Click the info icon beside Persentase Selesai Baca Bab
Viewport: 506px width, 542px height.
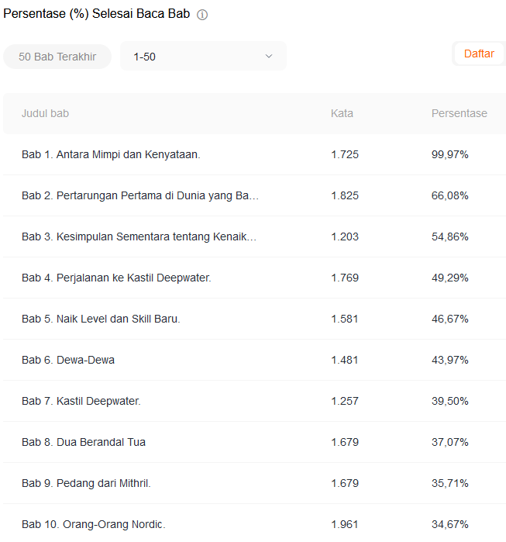click(x=202, y=15)
